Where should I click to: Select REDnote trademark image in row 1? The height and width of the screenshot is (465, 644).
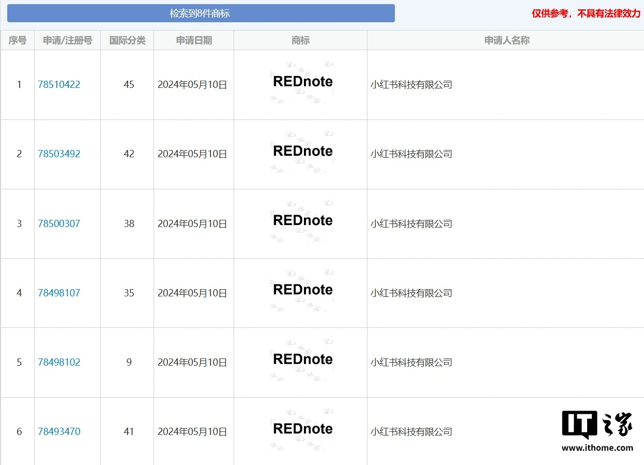pyautogui.click(x=303, y=82)
